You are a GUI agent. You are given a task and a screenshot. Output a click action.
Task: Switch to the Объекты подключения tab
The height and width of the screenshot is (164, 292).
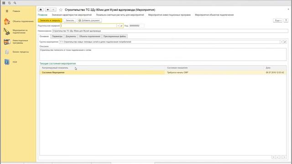[x=89, y=36]
